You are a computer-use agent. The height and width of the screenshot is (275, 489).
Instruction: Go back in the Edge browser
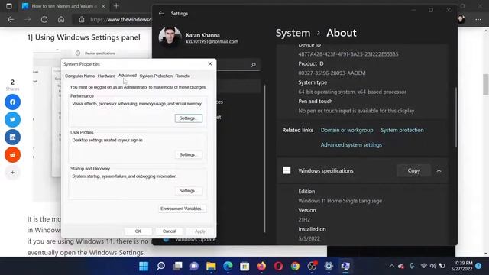pyautogui.click(x=11, y=19)
